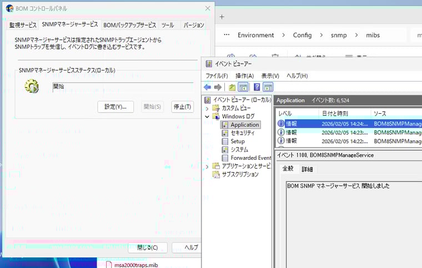422x268 pixels.
Task: Open a new tab with the plus icon in Explorer
Action: pos(222,17)
